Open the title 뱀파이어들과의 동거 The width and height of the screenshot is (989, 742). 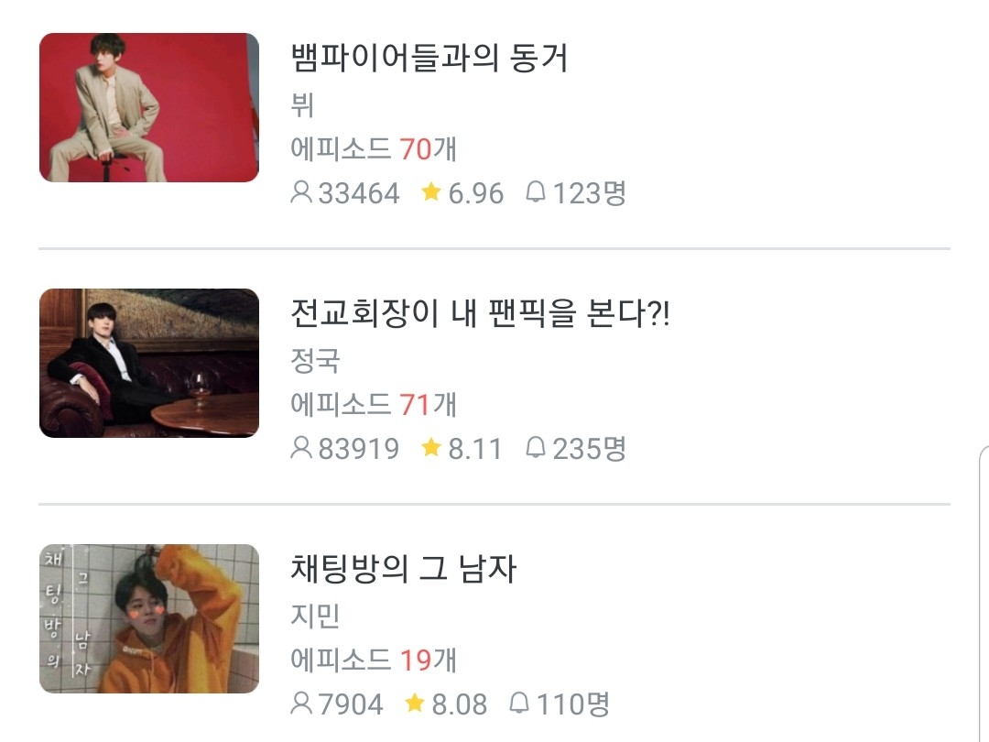429,58
